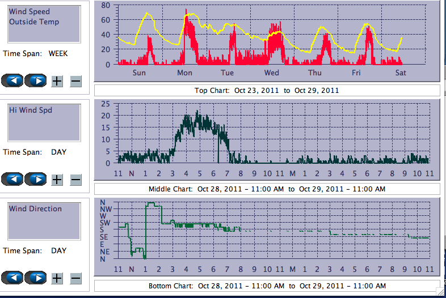This screenshot has width=446, height=298.
Task: Decrease time span of the Hi Wind Spd chart
Action: 75,180
